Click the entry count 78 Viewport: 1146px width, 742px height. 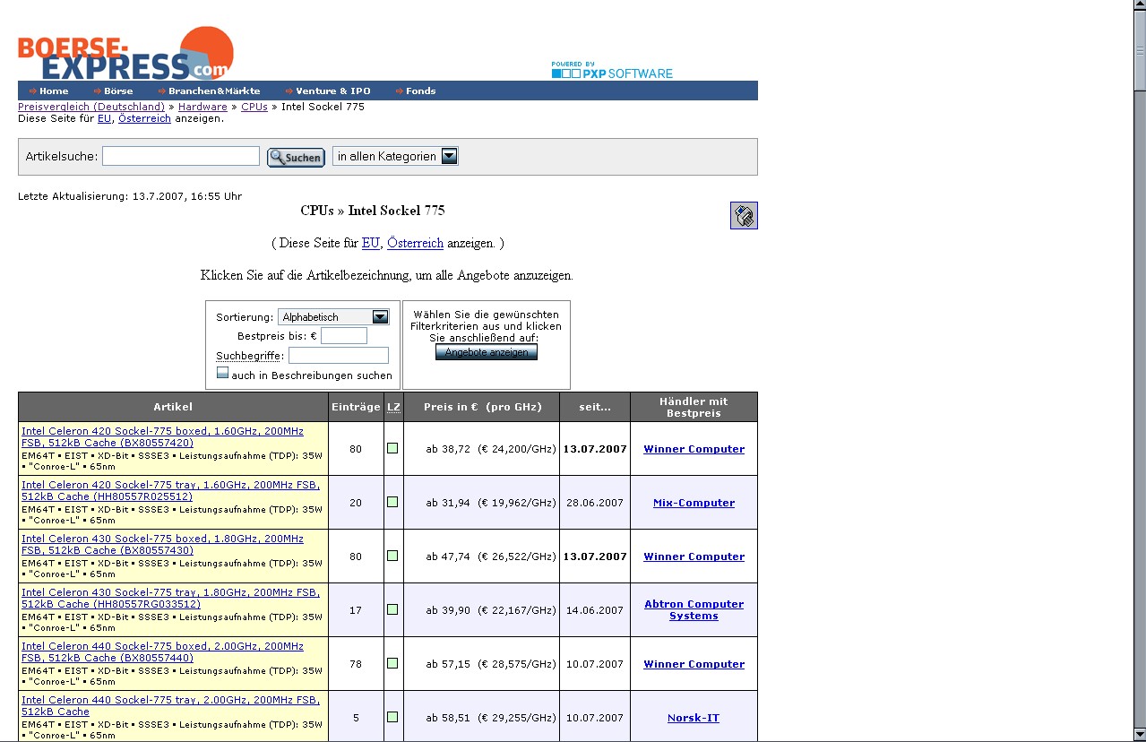coord(356,664)
